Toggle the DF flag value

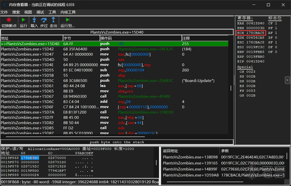click(272, 47)
